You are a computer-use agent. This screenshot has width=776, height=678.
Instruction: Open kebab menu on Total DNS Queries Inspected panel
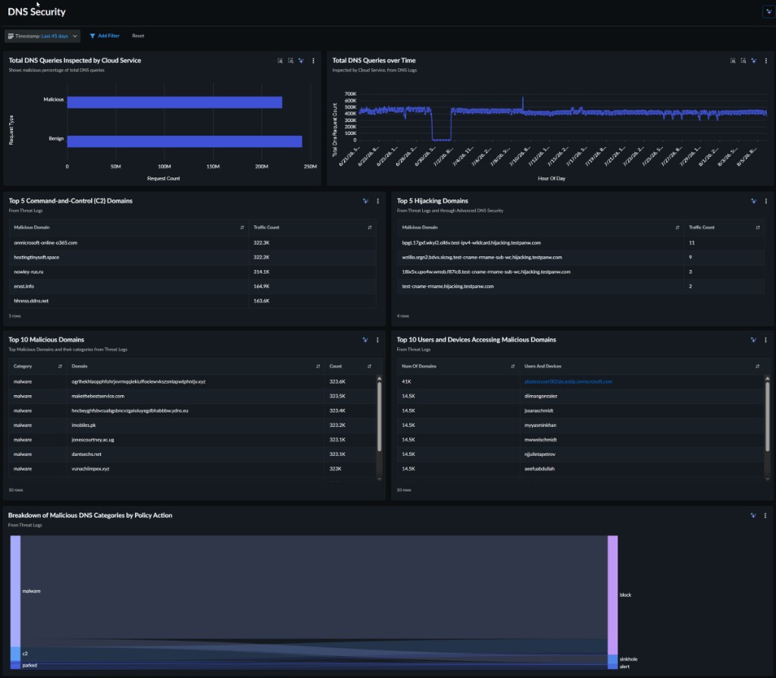pyautogui.click(x=313, y=61)
